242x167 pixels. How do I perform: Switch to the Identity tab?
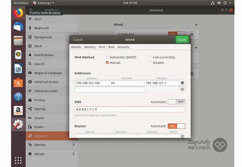click(90, 47)
